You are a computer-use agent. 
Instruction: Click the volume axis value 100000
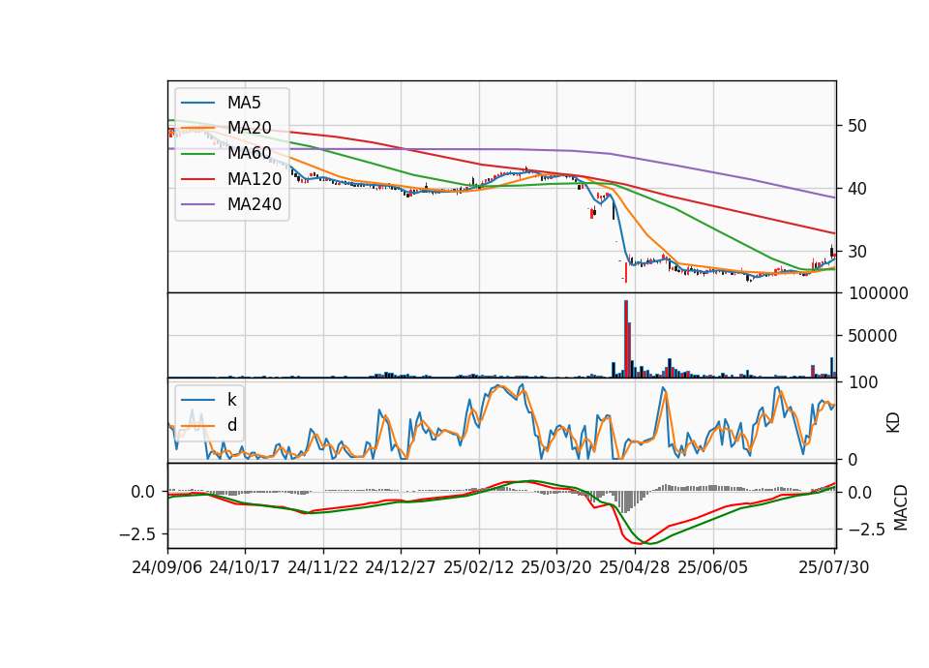878,293
